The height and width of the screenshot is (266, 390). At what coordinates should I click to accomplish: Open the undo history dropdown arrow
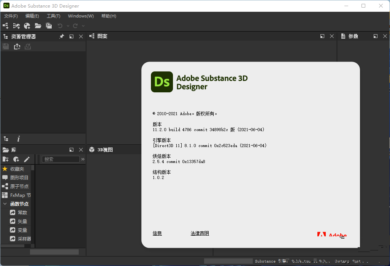click(68, 25)
